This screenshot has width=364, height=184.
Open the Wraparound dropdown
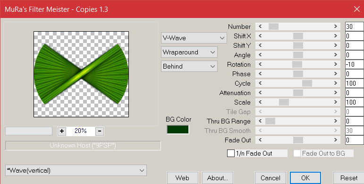coord(189,52)
